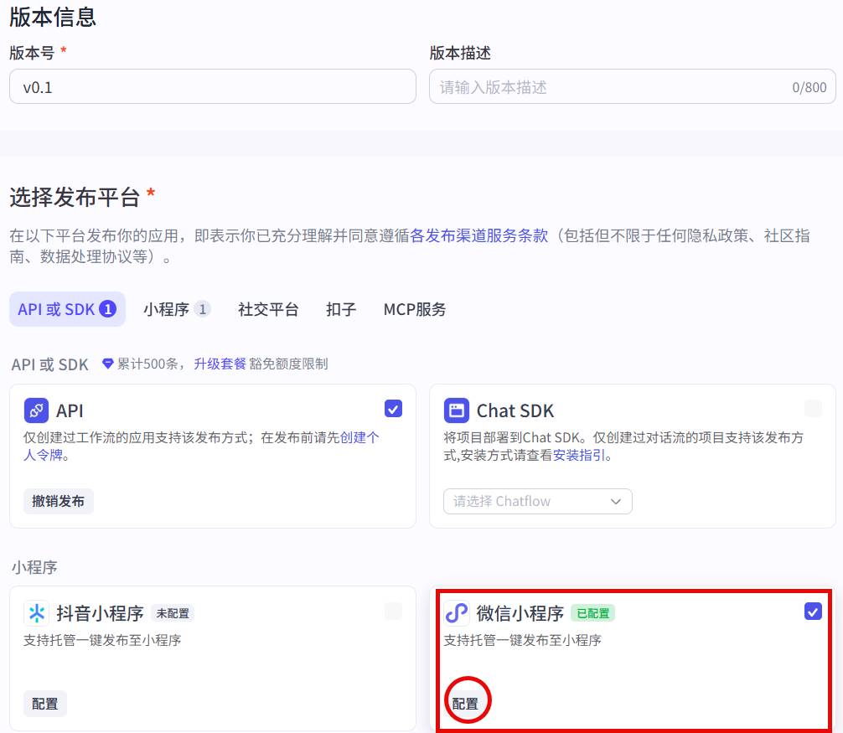Open the 扣子 tab
The height and width of the screenshot is (733, 843).
[x=341, y=309]
